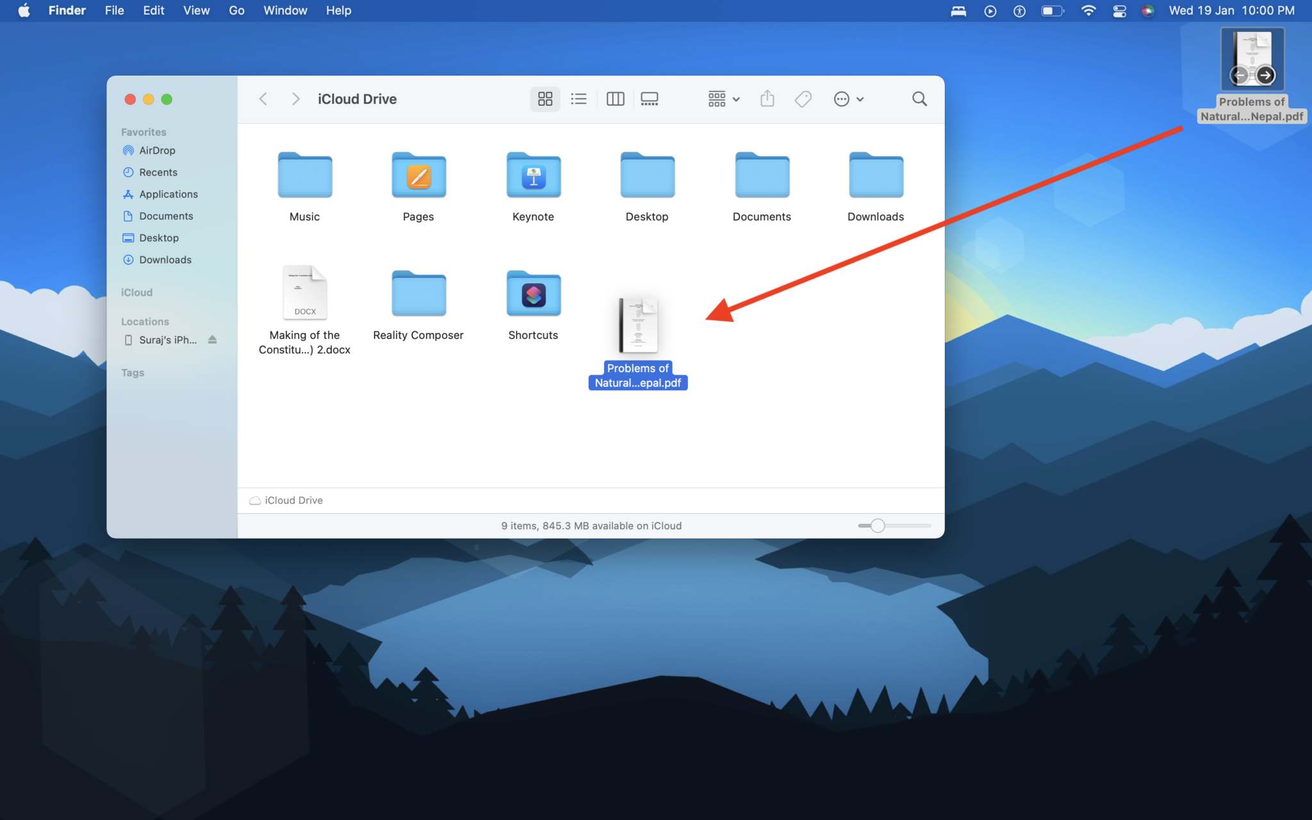Eject Suraj's iPhone from Locations
1312x820 pixels.
(212, 340)
